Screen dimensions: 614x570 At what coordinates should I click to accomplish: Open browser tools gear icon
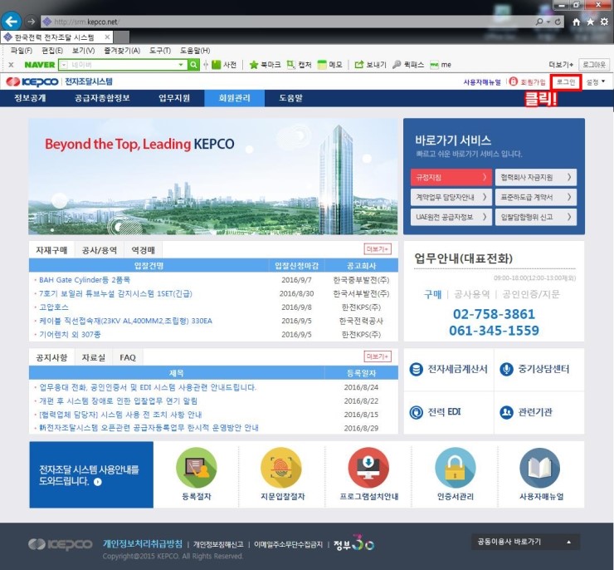tap(604, 22)
